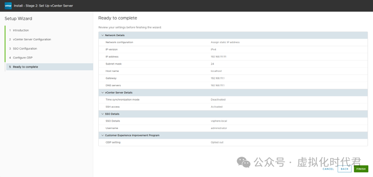The height and width of the screenshot is (177, 373).
Task: Select the Ready to complete step
Action: click(x=25, y=67)
